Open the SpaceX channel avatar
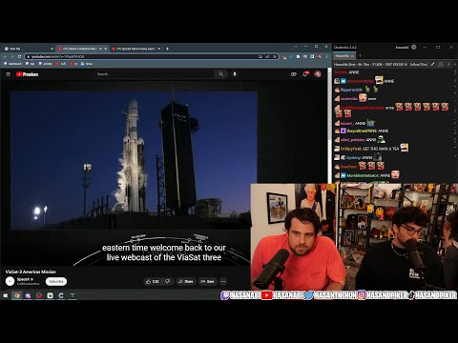Screen dimensions: 458x343 pyautogui.click(x=10, y=281)
